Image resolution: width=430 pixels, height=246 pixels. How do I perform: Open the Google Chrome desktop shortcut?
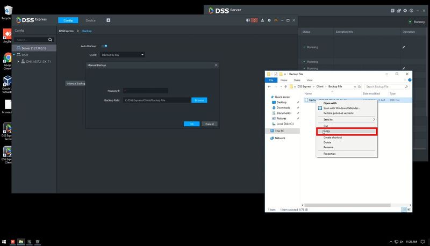8,61
